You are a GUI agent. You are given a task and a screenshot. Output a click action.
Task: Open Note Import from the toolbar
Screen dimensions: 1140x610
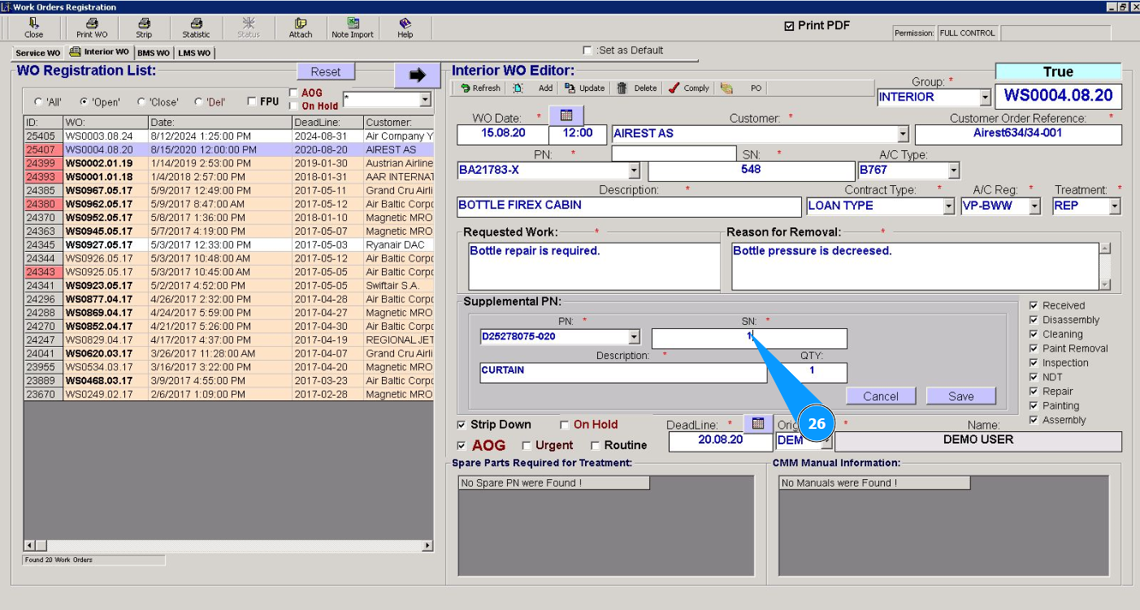tap(353, 28)
